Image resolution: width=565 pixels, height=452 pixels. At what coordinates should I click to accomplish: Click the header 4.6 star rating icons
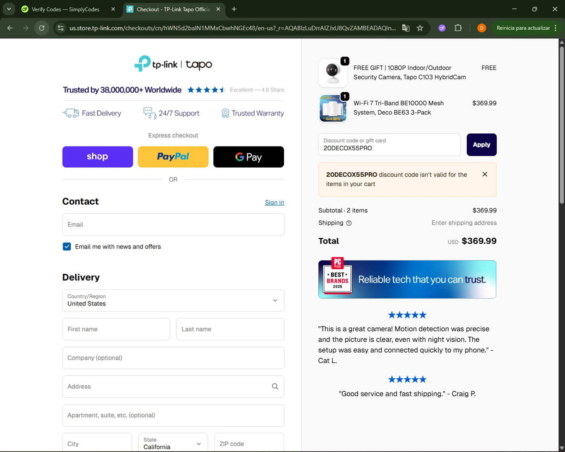click(206, 90)
